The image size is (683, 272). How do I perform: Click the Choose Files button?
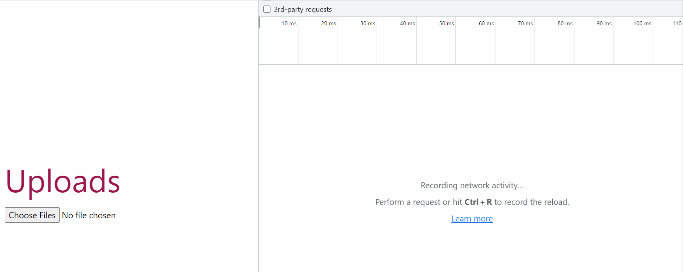[32, 215]
